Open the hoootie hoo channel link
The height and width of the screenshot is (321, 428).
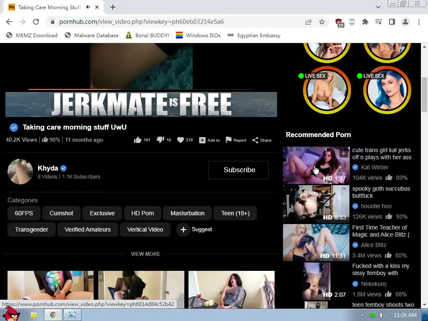coord(376,206)
